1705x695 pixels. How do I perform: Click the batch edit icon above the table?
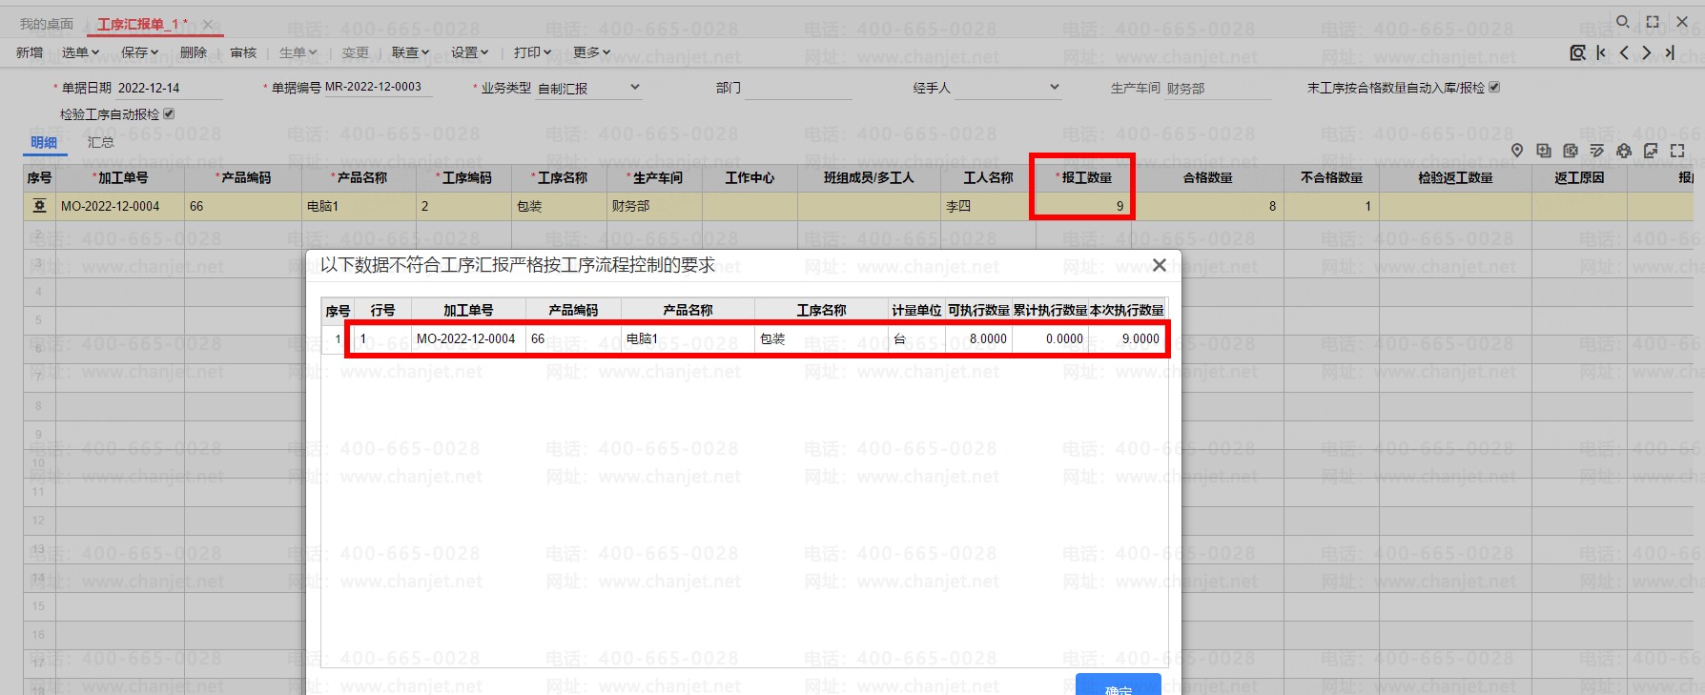coord(1597,151)
